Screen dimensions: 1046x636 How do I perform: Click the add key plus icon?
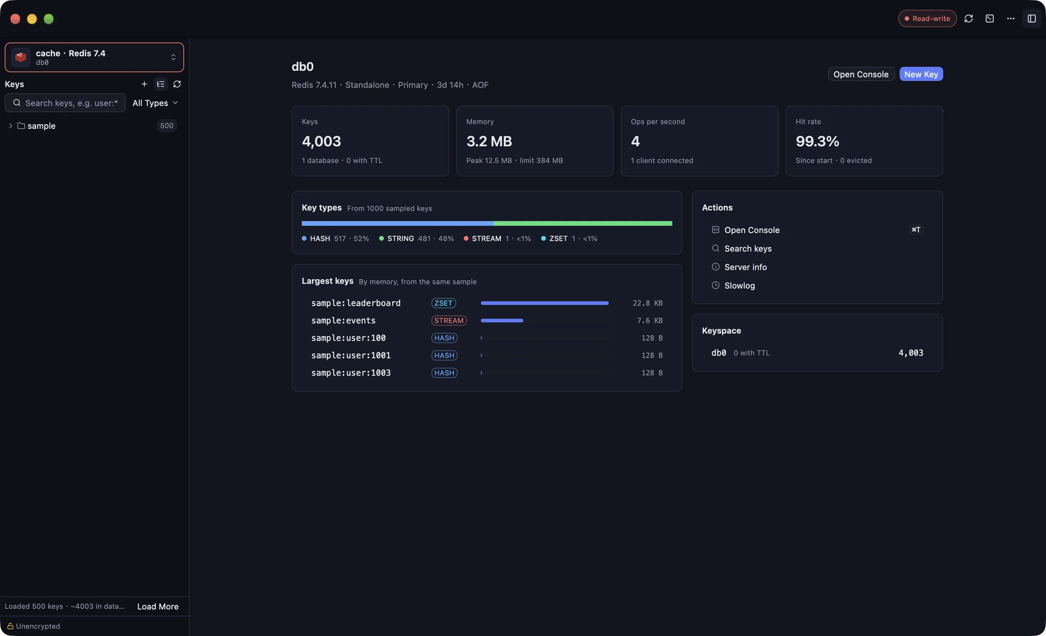click(x=144, y=84)
